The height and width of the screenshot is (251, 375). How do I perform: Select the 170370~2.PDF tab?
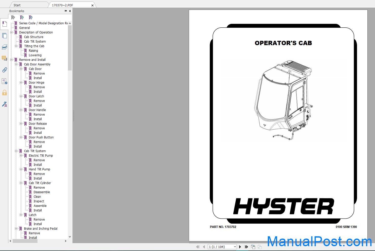point(62,5)
